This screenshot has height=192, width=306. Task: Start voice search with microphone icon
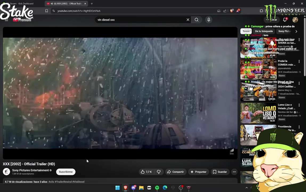point(209,20)
